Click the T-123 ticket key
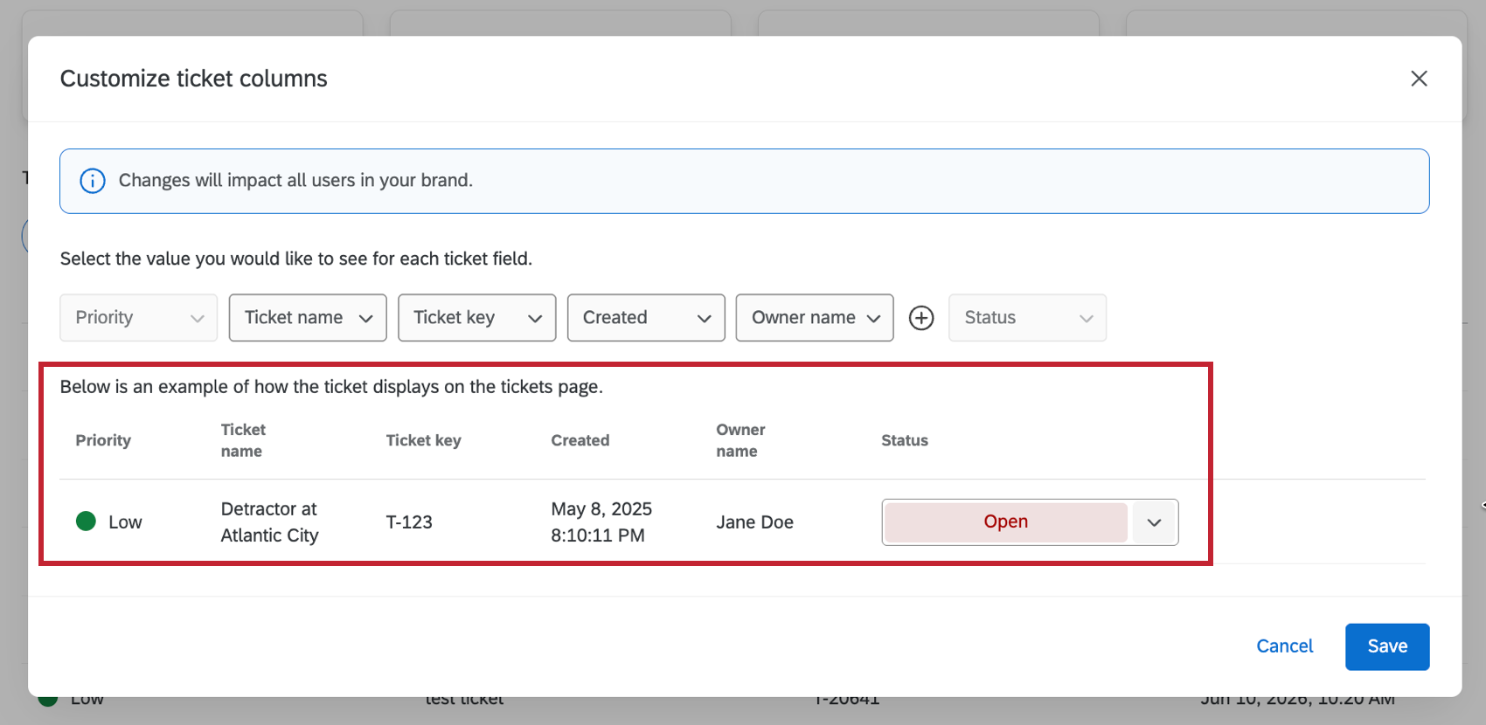1486x725 pixels. pyautogui.click(x=409, y=522)
